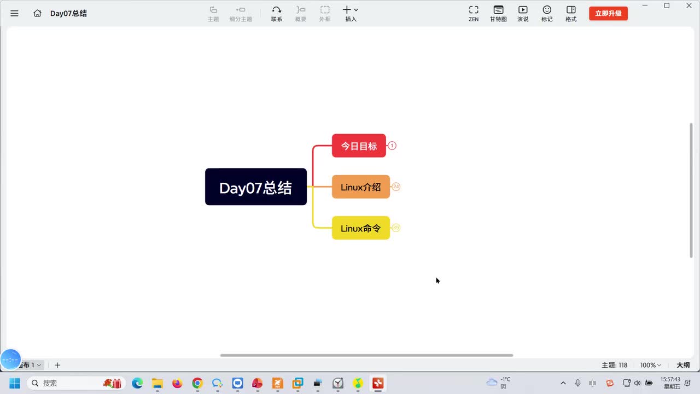Click the vertical scrollbar thumb

[x=691, y=189]
